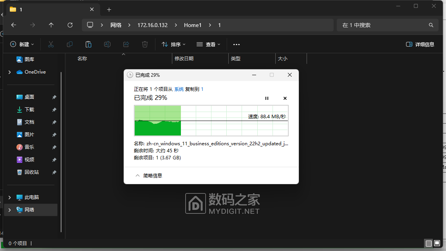446x251 pixels.
Task: Open 下载 in the sidebar
Action: coord(29,110)
